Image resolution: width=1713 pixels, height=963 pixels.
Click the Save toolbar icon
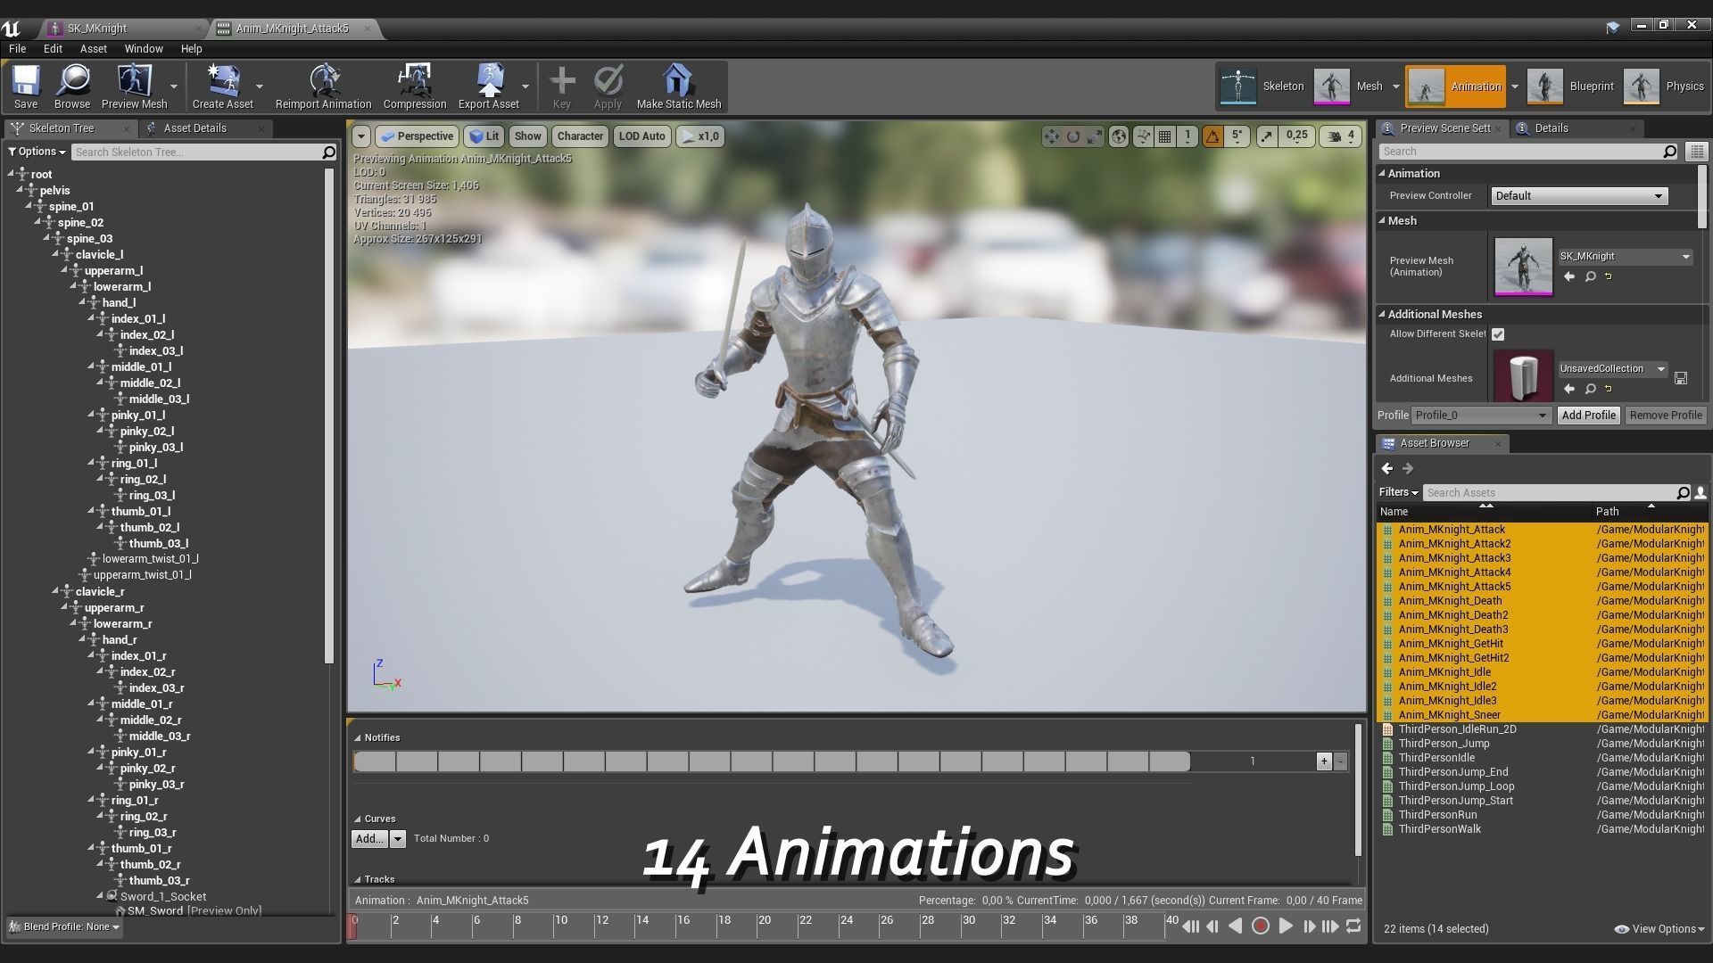click(x=26, y=86)
